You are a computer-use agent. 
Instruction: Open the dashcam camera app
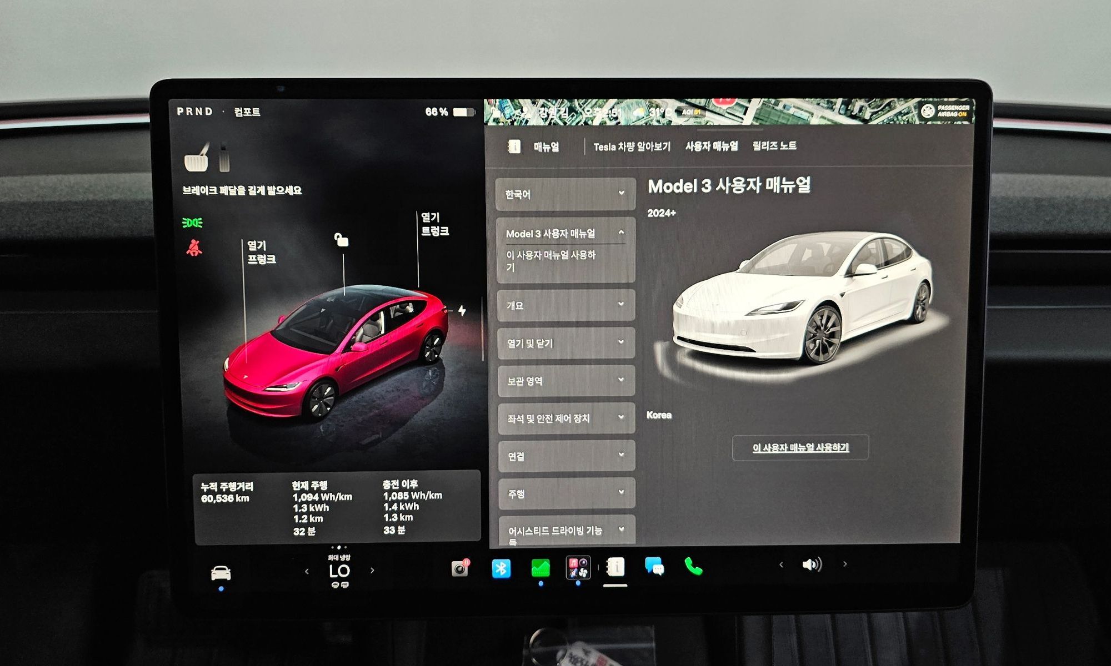click(x=460, y=568)
